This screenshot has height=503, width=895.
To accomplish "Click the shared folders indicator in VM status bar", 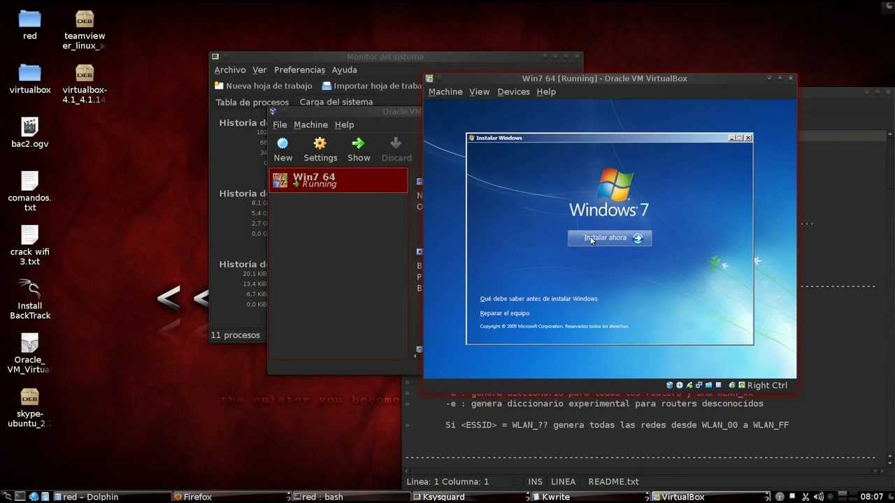I will coord(708,385).
